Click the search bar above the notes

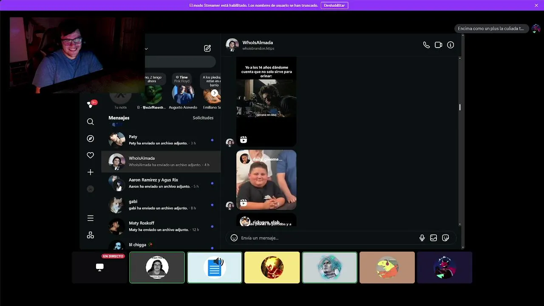(x=180, y=62)
